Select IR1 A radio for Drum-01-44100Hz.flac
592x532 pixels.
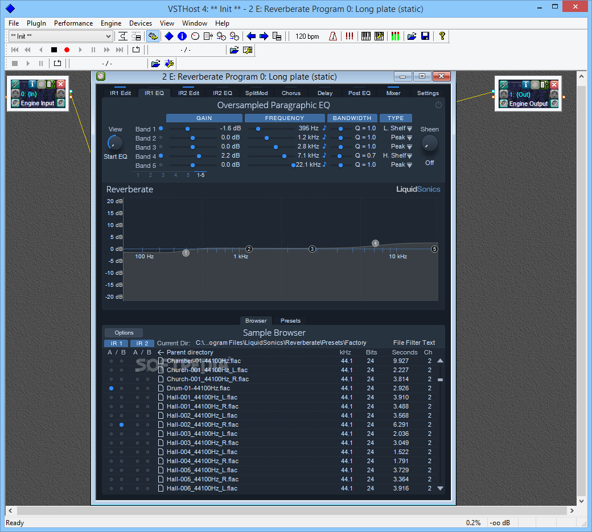click(111, 388)
